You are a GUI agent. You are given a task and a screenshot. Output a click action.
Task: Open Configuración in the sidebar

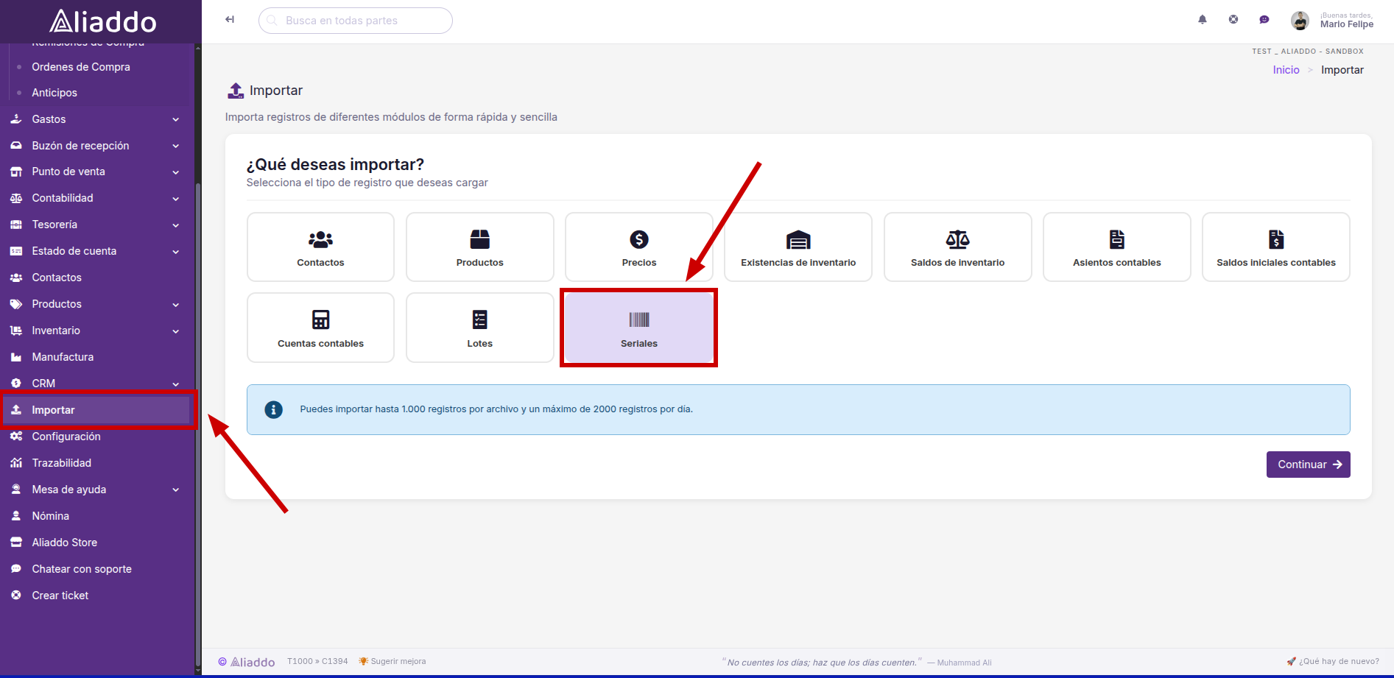coord(96,437)
